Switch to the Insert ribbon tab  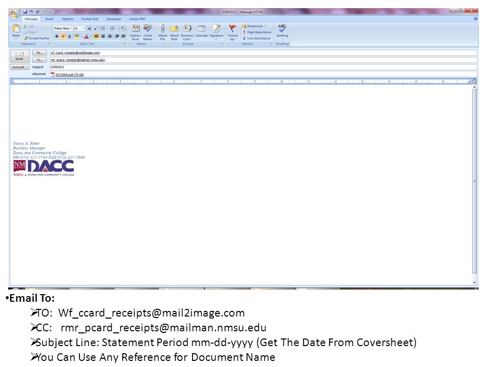[49, 19]
